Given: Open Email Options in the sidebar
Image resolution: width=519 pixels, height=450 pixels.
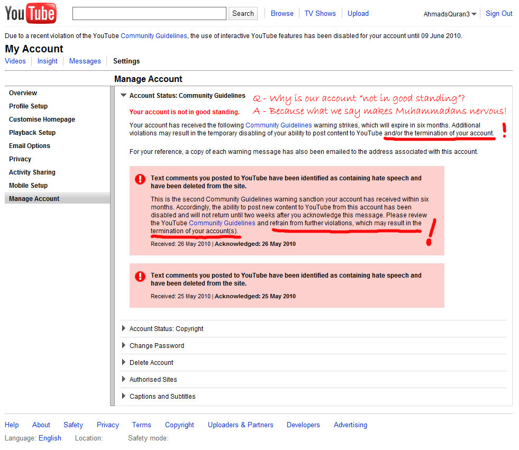Looking at the screenshot, I should tap(30, 146).
